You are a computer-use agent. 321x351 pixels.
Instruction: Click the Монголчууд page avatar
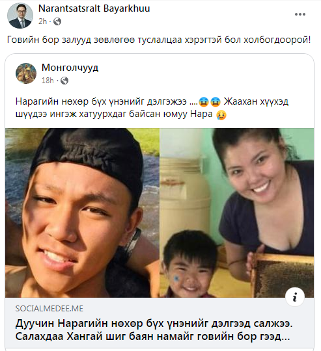click(26, 73)
